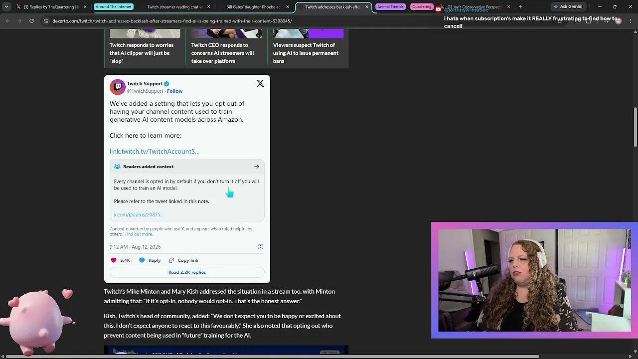Click the Find out more link

pos(139,234)
